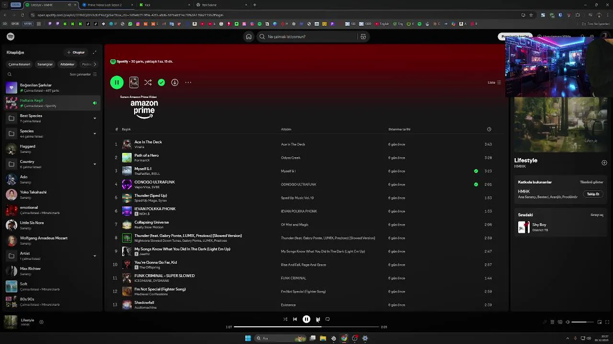Pause the playlist using the big green button
This screenshot has height=344, width=613.
[x=117, y=82]
